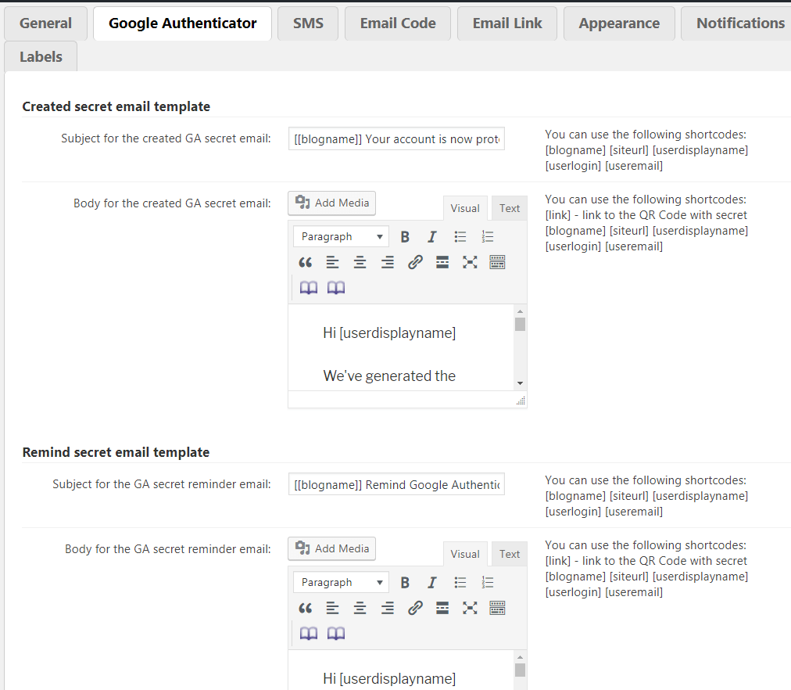Toggle bold in the created secret email editor
This screenshot has width=791, height=690.
click(x=405, y=236)
